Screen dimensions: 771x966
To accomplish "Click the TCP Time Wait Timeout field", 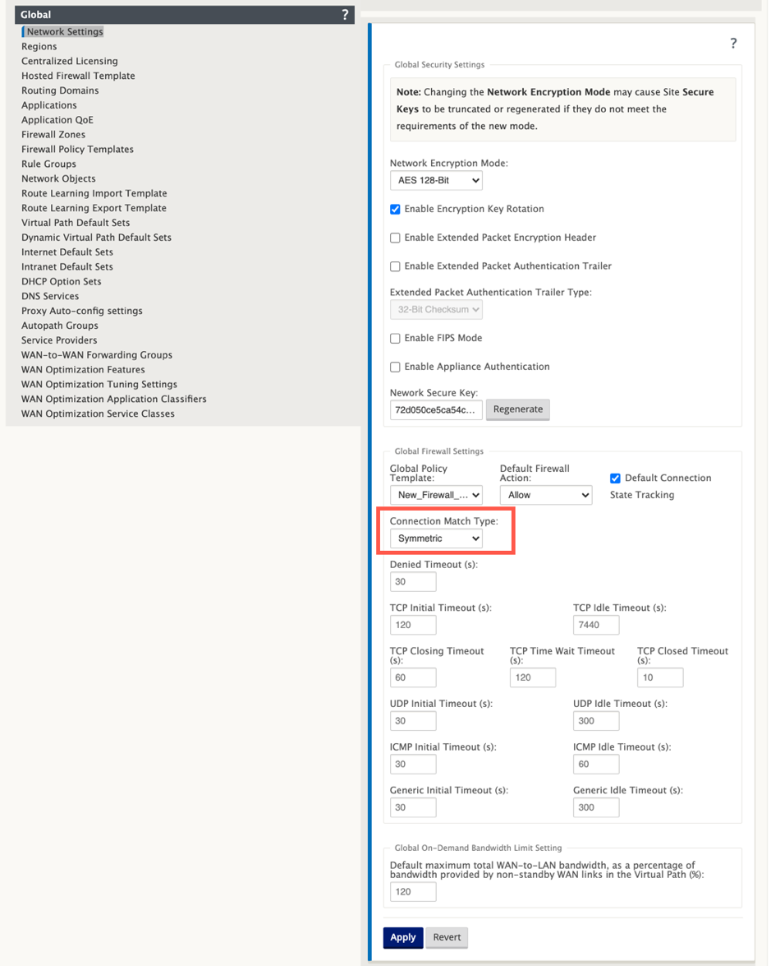I will (x=533, y=677).
